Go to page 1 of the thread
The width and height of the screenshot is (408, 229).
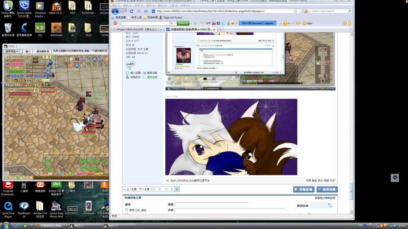[172, 189]
